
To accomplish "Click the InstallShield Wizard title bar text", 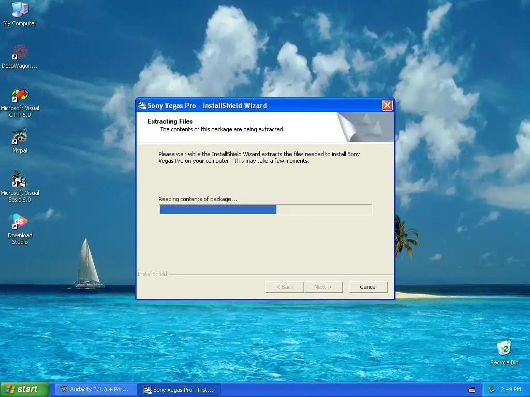I will tap(207, 105).
